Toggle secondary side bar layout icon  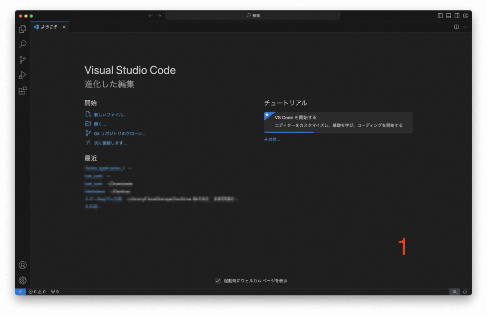pos(457,16)
